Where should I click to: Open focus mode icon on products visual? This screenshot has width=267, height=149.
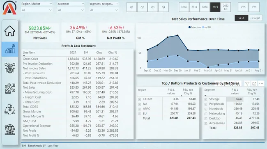tap(254, 83)
